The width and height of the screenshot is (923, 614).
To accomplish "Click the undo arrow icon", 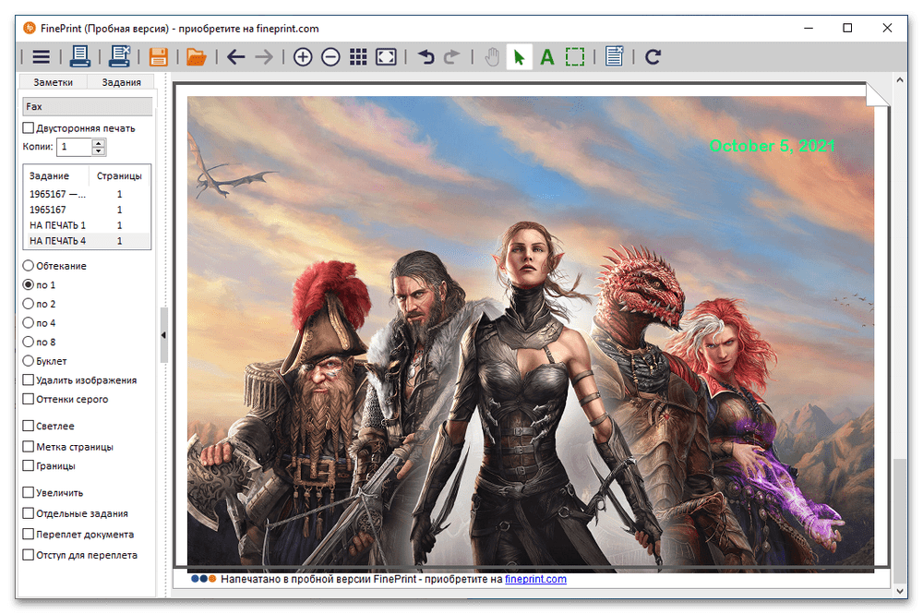I will pos(426,57).
